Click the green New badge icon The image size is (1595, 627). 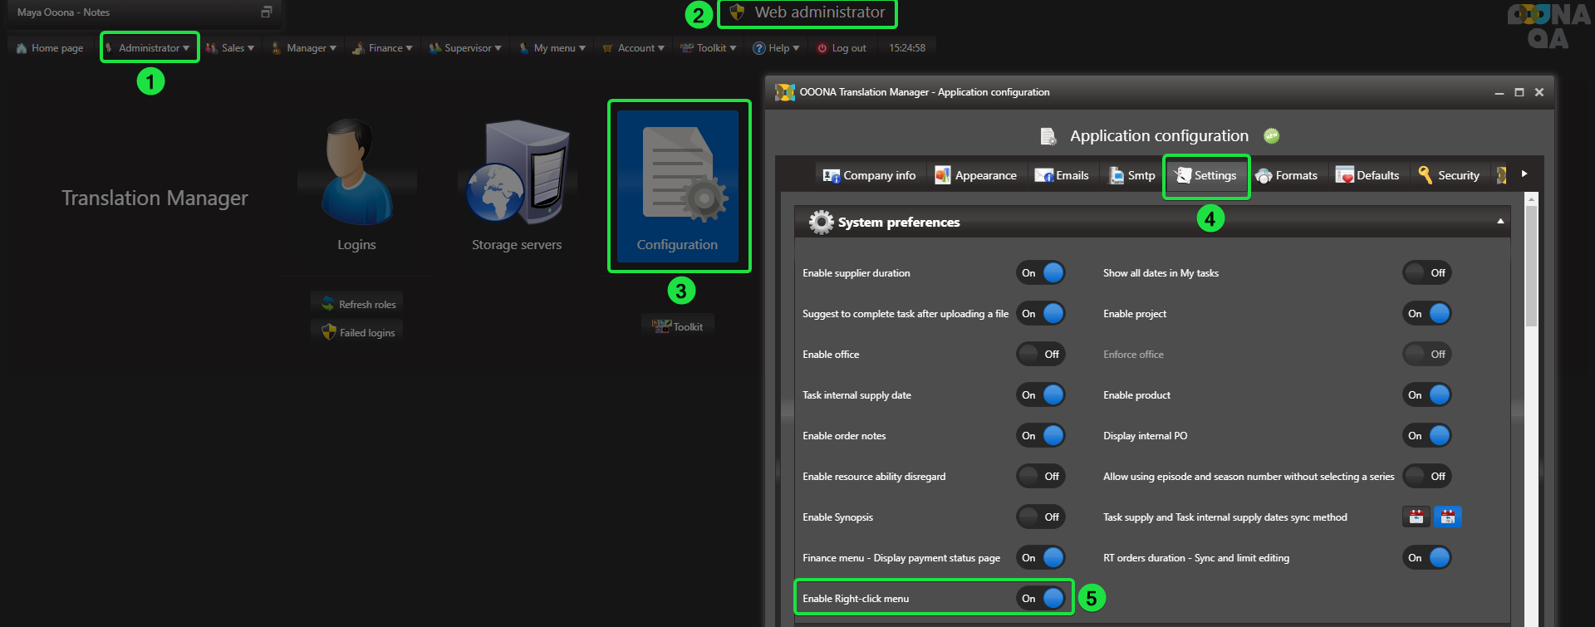pyautogui.click(x=1271, y=136)
